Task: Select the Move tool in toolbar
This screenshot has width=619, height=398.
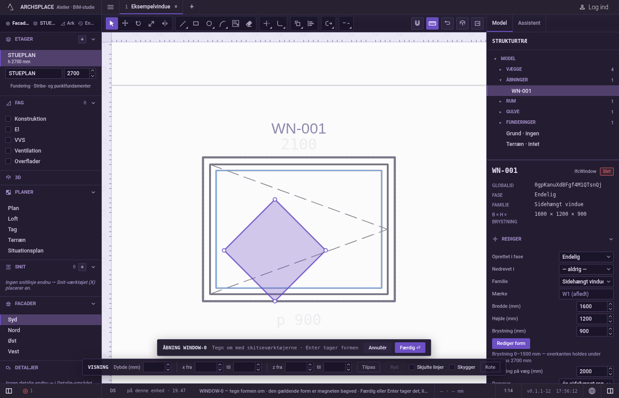Action: point(125,23)
